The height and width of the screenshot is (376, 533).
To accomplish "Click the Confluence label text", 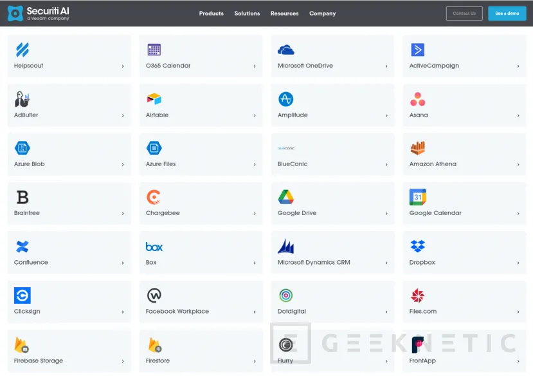I will (31, 262).
